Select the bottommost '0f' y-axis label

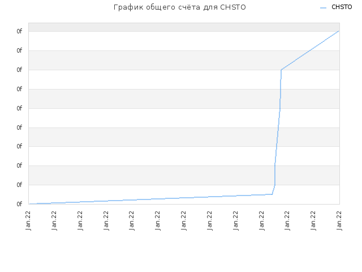(19, 204)
